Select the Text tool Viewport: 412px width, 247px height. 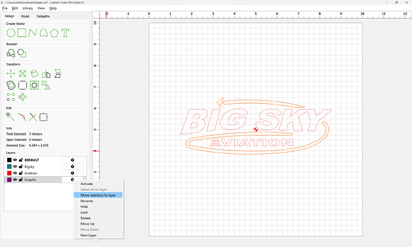pyautogui.click(x=65, y=33)
